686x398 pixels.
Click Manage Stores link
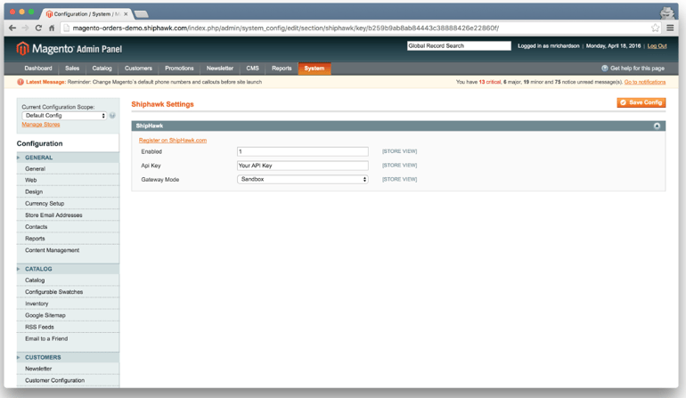click(x=41, y=125)
